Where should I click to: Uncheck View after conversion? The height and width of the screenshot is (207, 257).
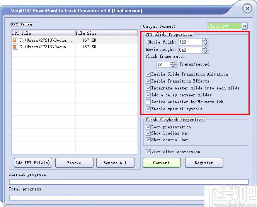pos(148,152)
